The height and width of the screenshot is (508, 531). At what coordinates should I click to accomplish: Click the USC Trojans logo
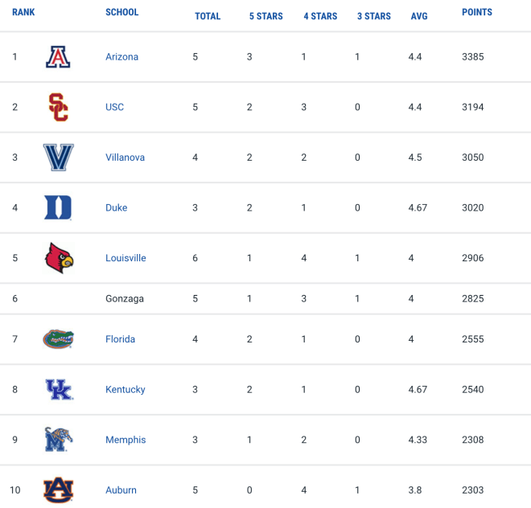coord(58,107)
